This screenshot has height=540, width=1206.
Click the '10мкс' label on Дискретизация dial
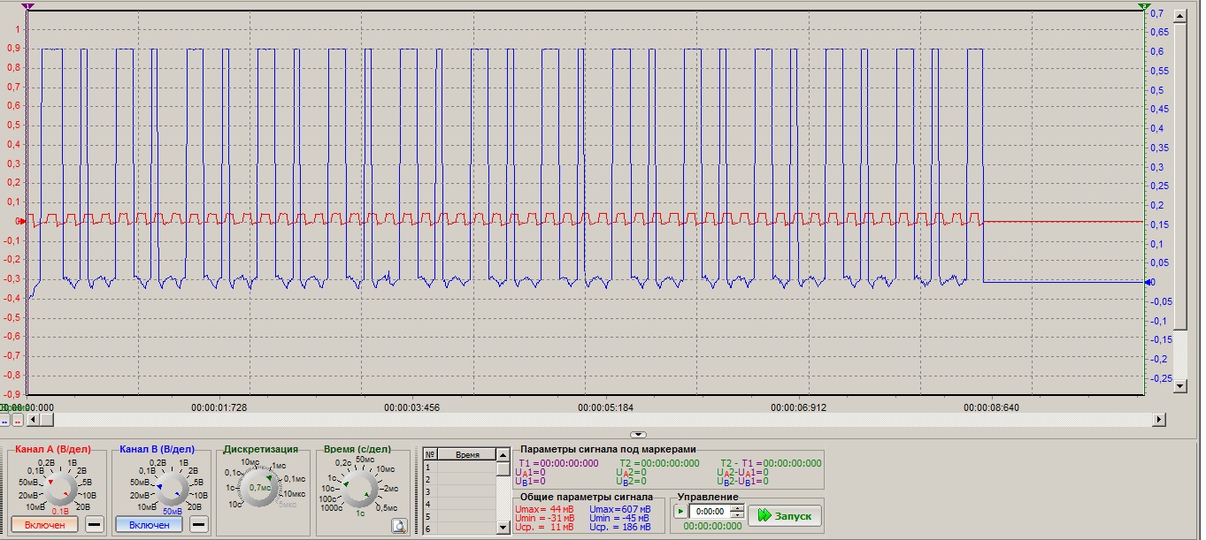(295, 492)
